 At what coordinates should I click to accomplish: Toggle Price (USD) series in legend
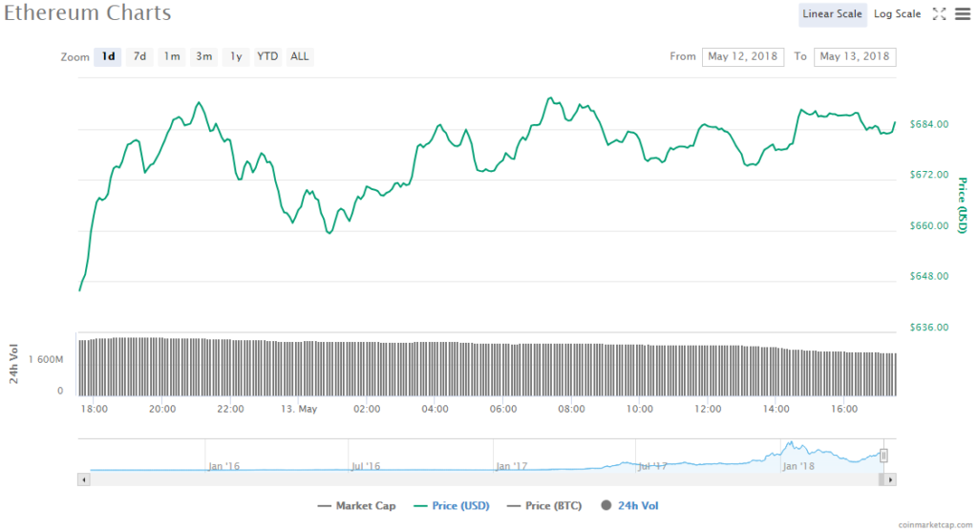click(x=452, y=506)
